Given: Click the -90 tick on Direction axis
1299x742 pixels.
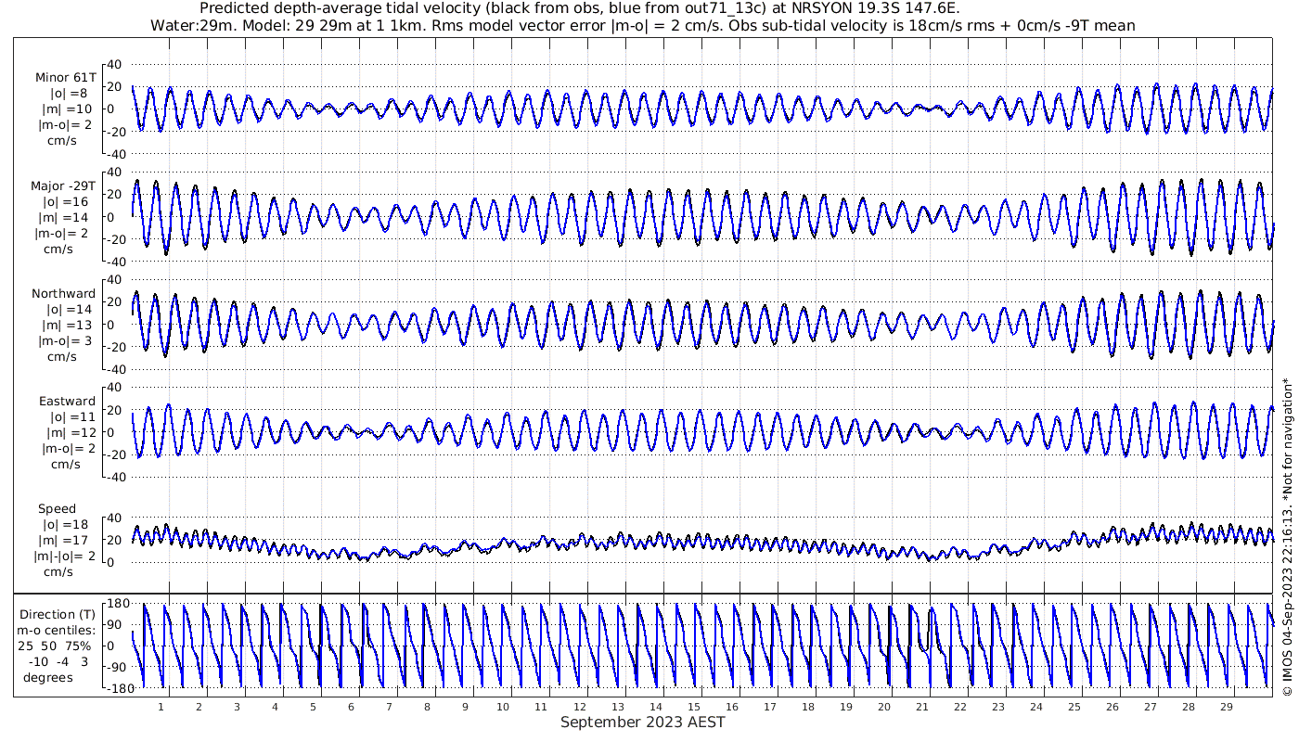Looking at the screenshot, I should [x=115, y=667].
